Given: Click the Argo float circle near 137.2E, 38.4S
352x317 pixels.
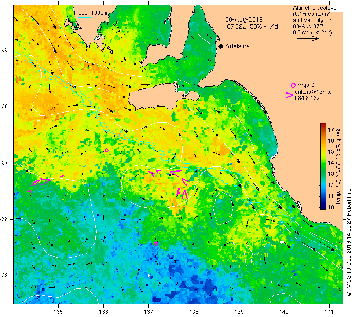Looking at the screenshot, I should pyautogui.click(x=156, y=244).
